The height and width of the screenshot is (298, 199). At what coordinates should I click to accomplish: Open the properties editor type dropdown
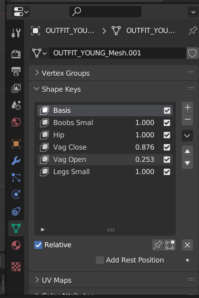click(x=21, y=12)
